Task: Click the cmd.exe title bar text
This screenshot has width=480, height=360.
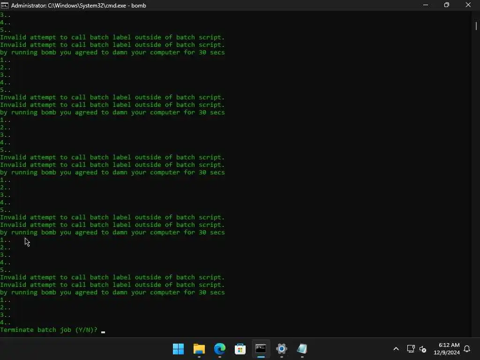Action: tap(79, 6)
